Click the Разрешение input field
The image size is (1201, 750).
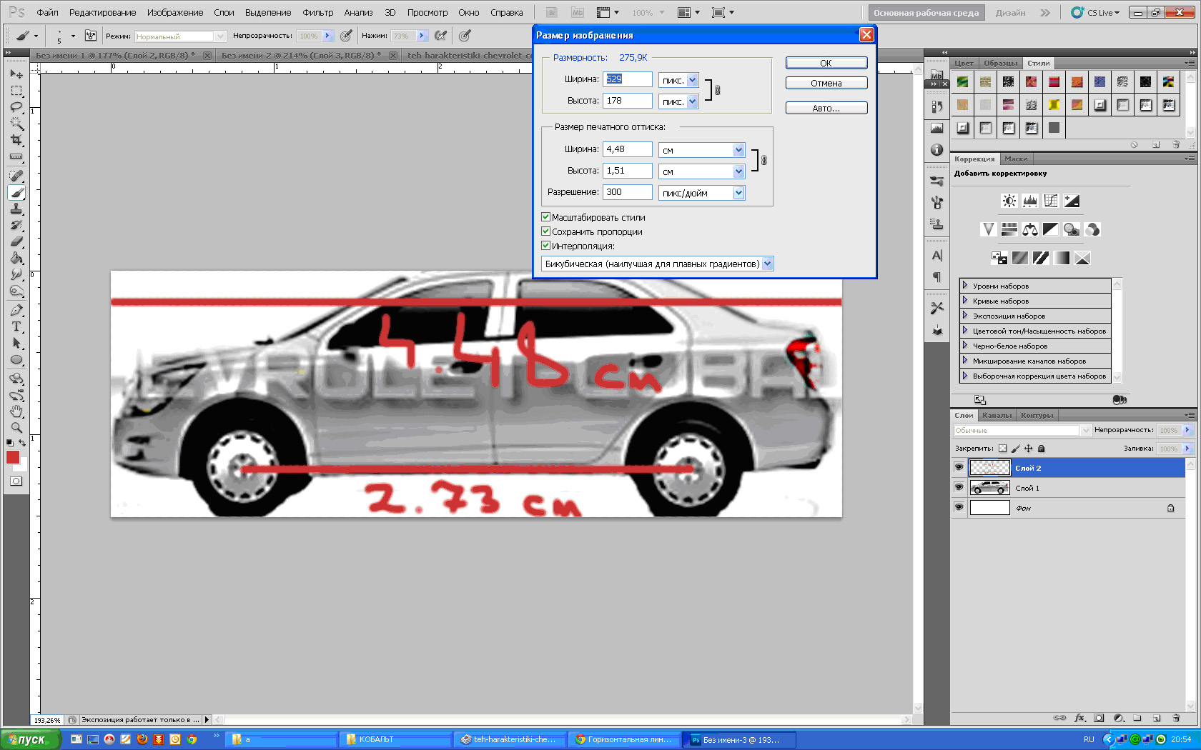(x=627, y=192)
